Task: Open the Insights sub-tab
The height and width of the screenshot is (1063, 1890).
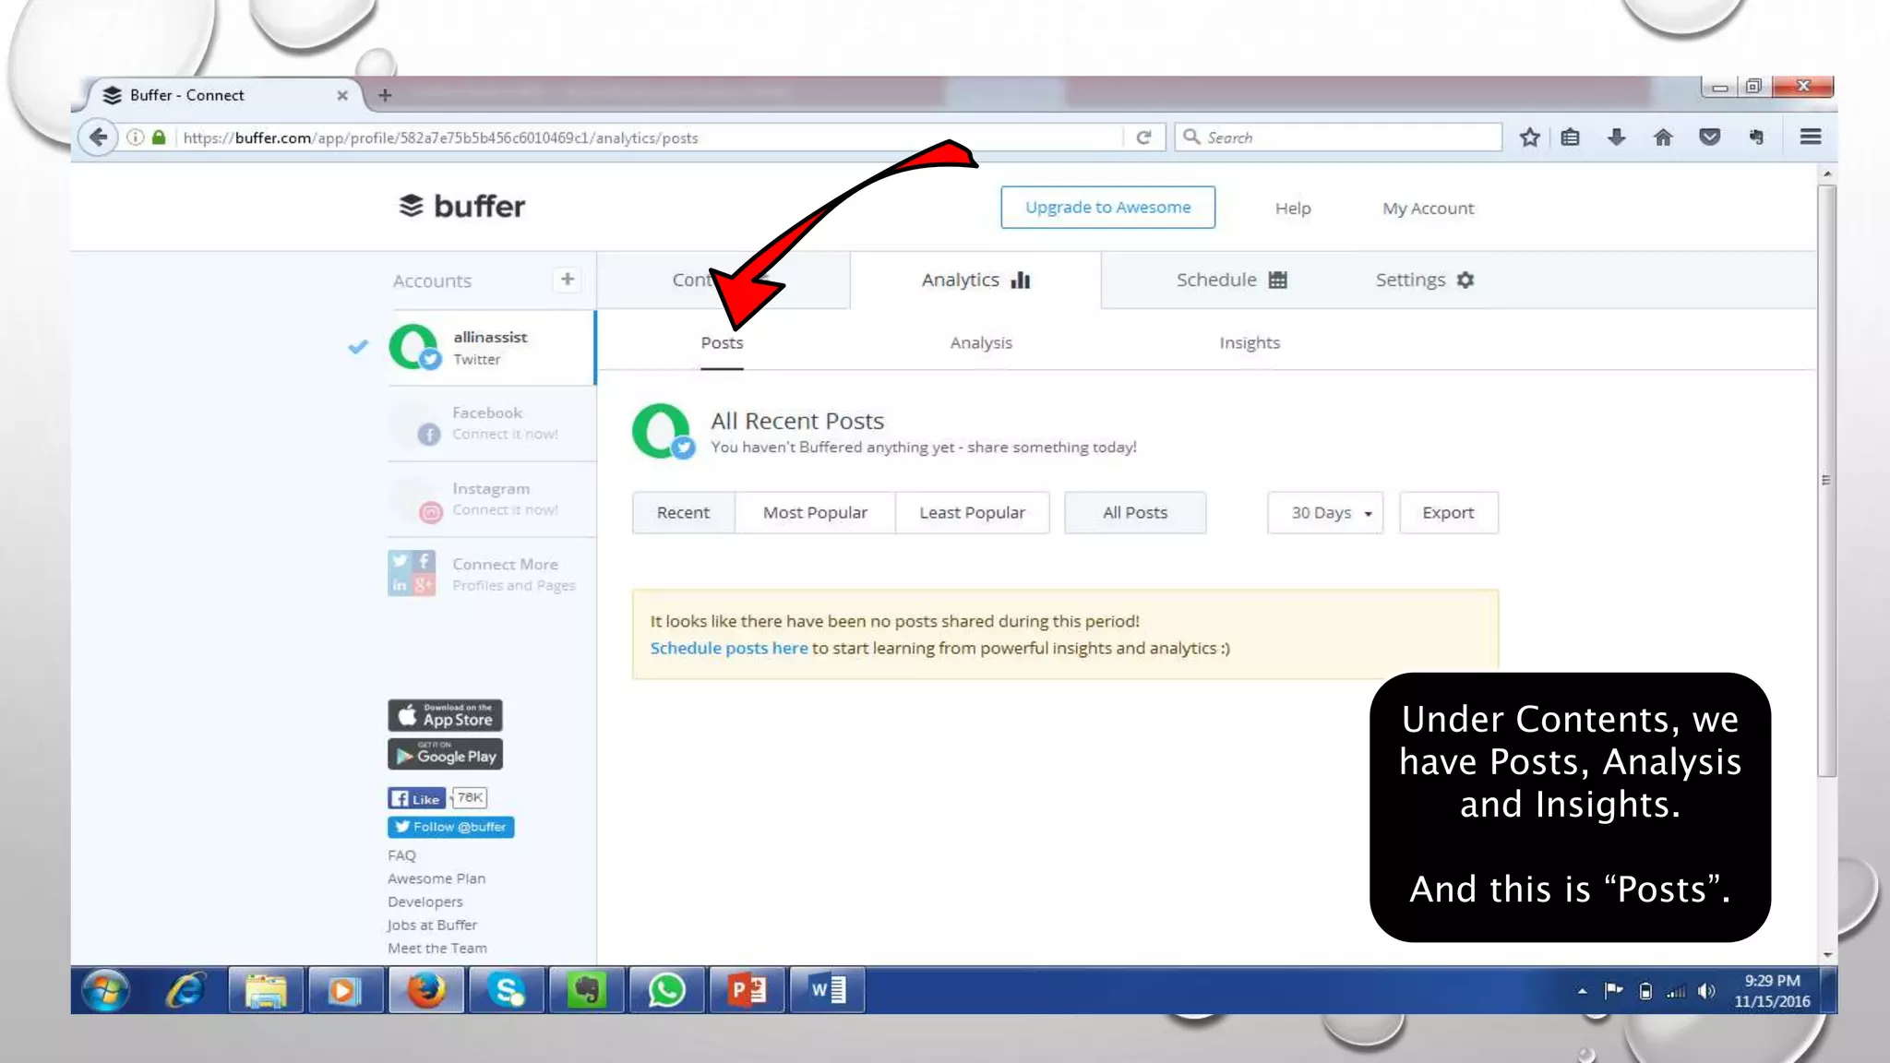Action: pos(1249,343)
